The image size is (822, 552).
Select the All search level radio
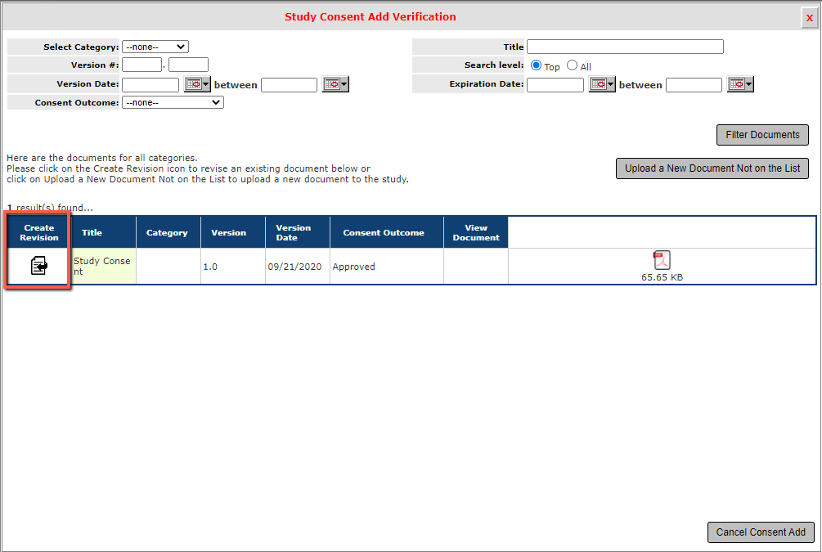coord(572,65)
